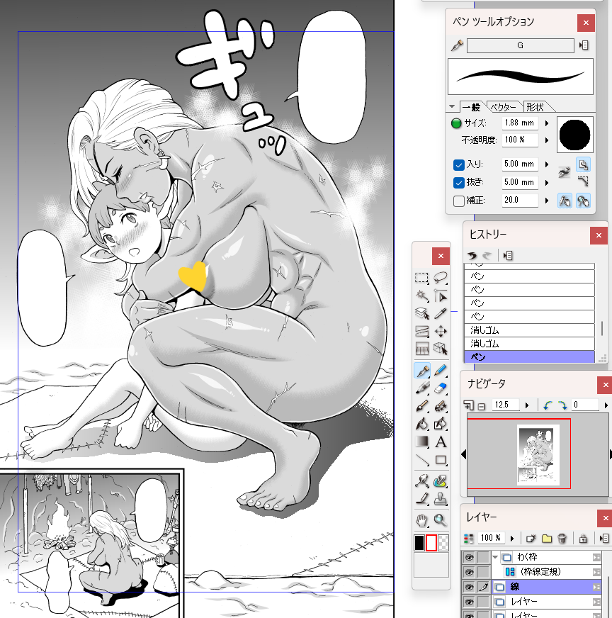Viewport: 612px width, 618px height.
Task: Toggle visibility of わく枠 layer
Action: (469, 557)
